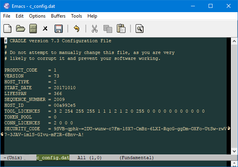
Task: Click the TOOL_LICENCES label
Action: tap(22, 111)
